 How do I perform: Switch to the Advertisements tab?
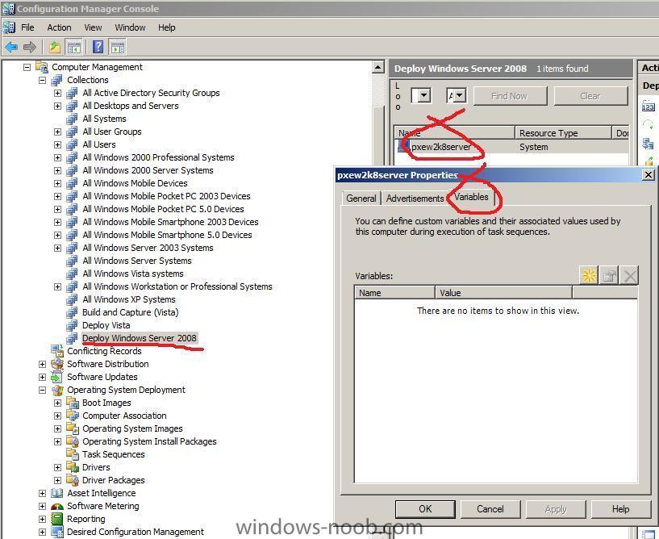[x=415, y=198]
